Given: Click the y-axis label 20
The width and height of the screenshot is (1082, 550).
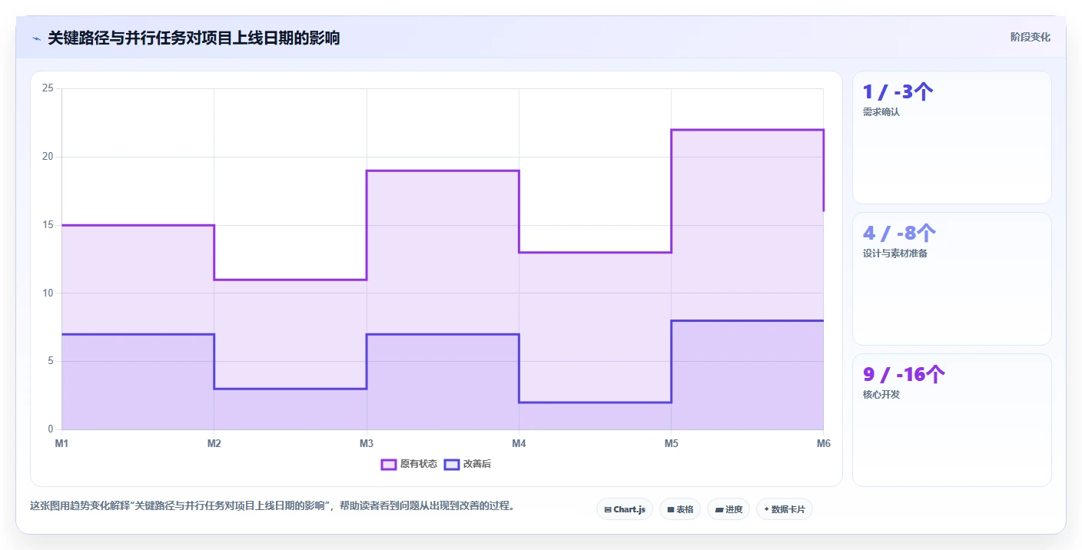Looking at the screenshot, I should tap(48, 157).
